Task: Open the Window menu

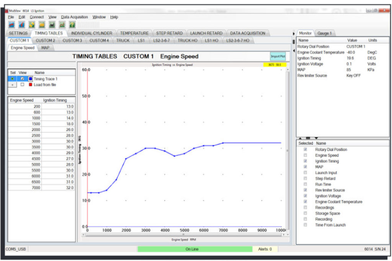Action: (x=99, y=17)
